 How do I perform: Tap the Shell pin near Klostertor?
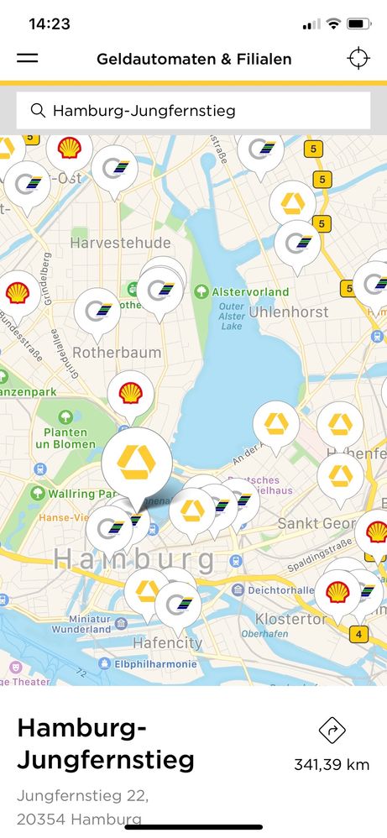pyautogui.click(x=337, y=593)
